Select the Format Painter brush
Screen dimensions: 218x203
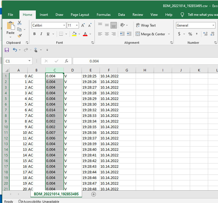pyautogui.click(x=20, y=36)
